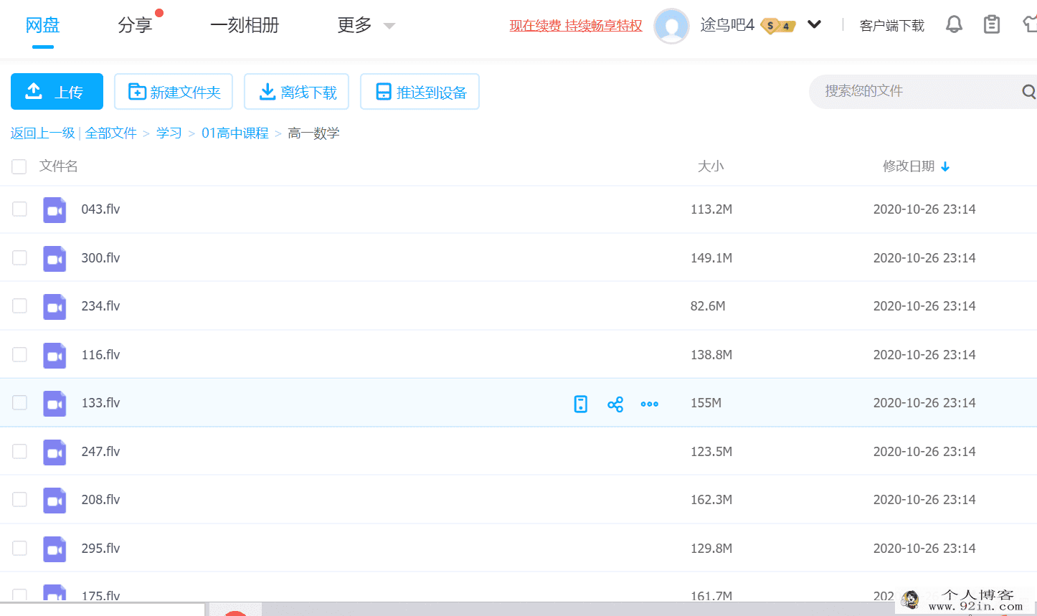Click the 162.3M size value
The width and height of the screenshot is (1037, 616).
tap(711, 499)
